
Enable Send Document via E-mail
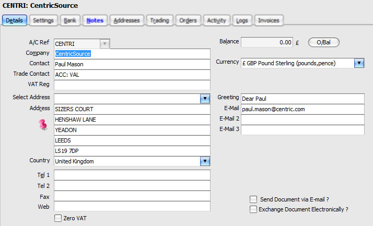pyautogui.click(x=253, y=199)
